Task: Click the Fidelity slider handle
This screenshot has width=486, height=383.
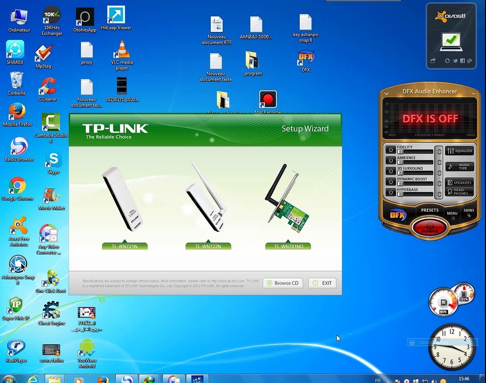Action: point(400,152)
